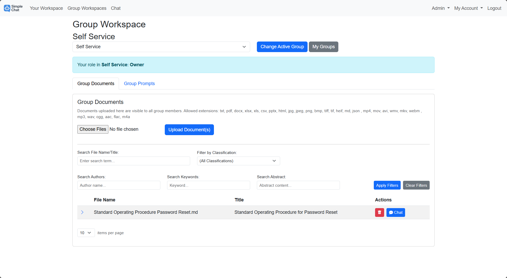
Task: Select the Group Documents tab
Action: [96, 83]
